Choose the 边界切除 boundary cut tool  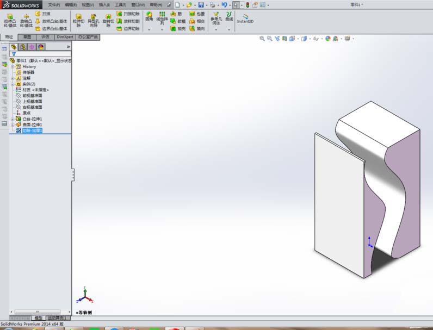pos(128,28)
